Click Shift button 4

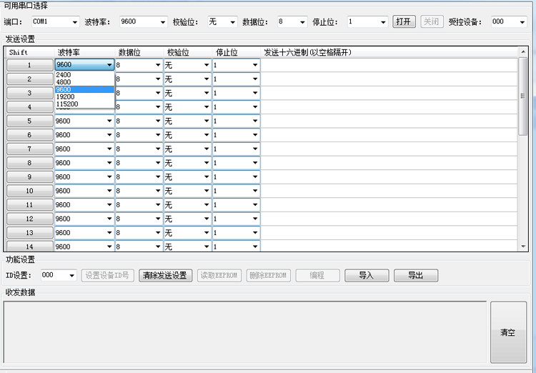pyautogui.click(x=30, y=107)
